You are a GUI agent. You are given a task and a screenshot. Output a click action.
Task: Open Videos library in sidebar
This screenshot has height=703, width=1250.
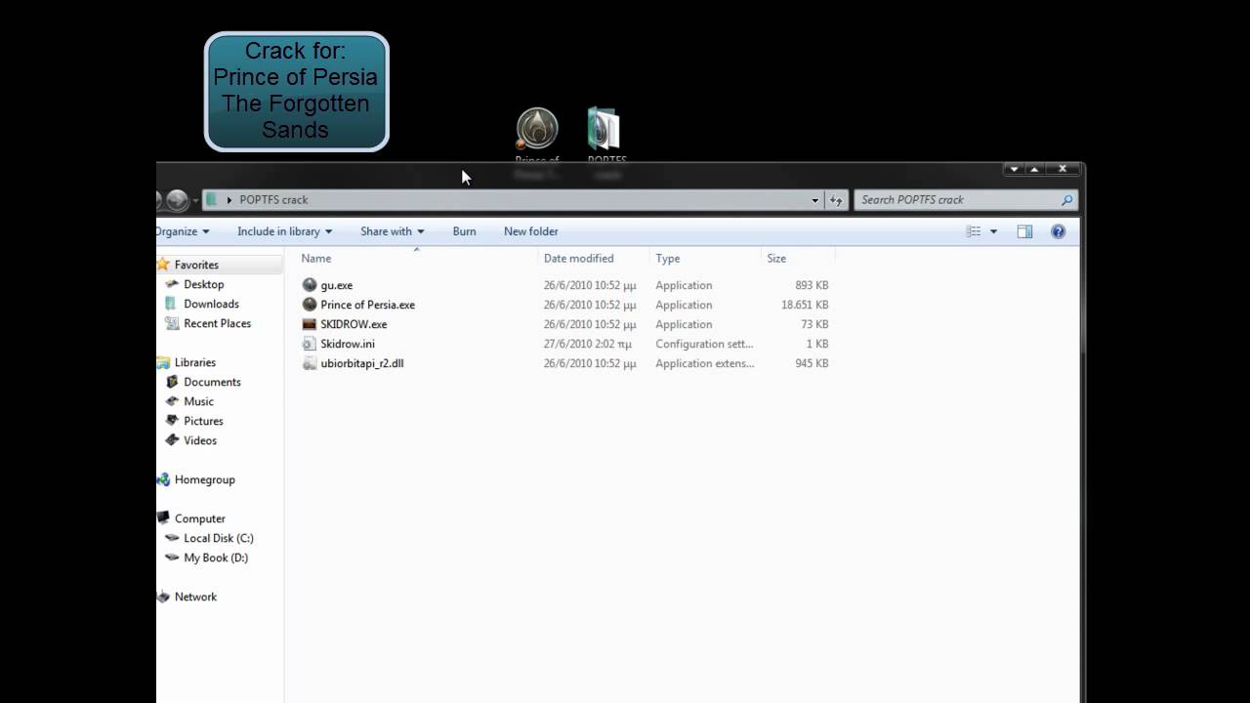pyautogui.click(x=200, y=440)
